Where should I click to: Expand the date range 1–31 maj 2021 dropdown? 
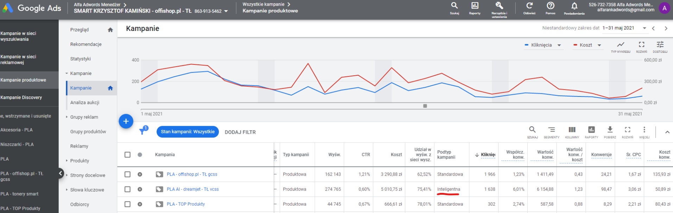coord(644,28)
